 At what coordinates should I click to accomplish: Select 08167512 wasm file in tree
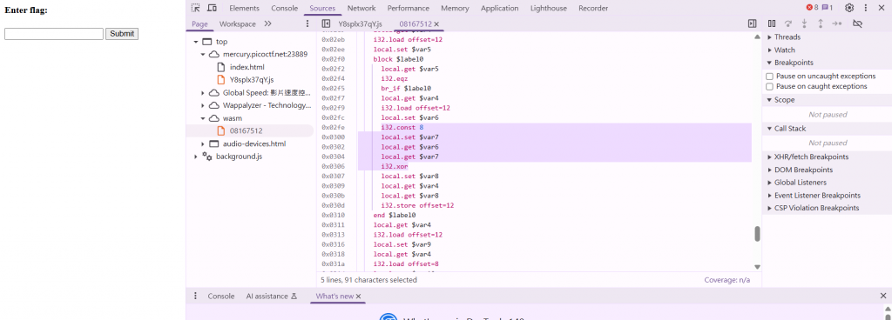coord(246,131)
